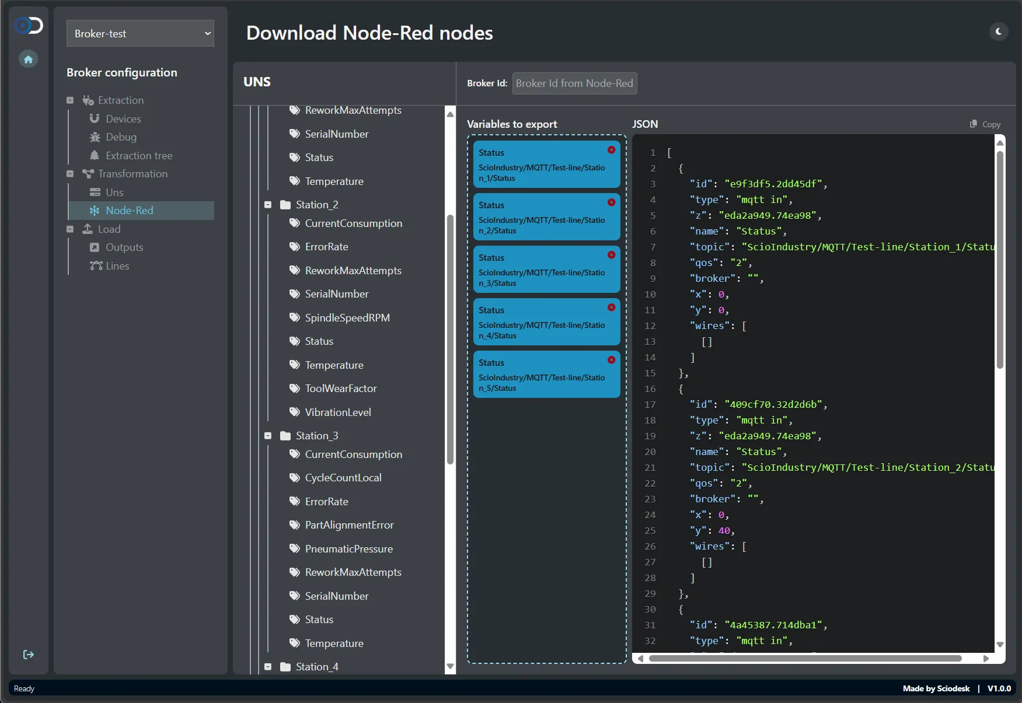Click the logout icon at bottom left

(x=28, y=655)
